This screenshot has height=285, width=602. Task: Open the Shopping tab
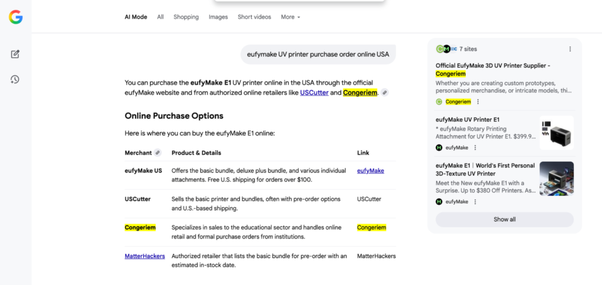(186, 17)
